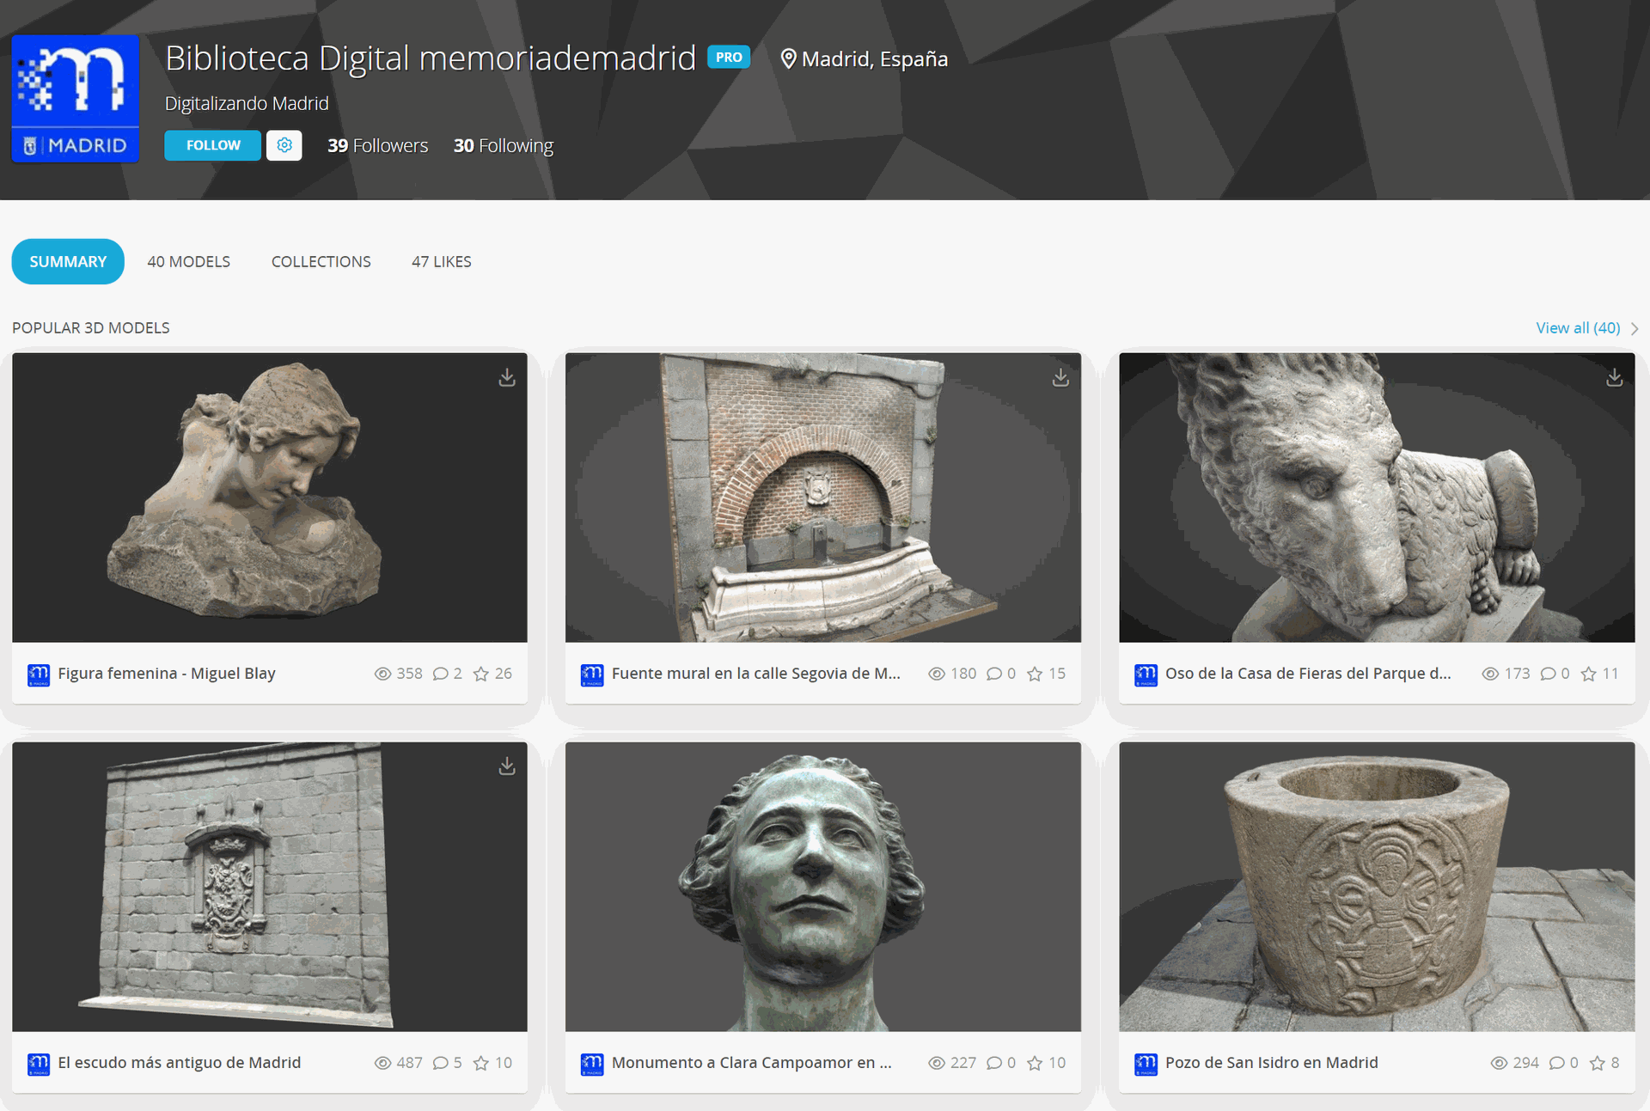Click comments icon on Figura femenina
1650x1111 pixels.
point(440,674)
